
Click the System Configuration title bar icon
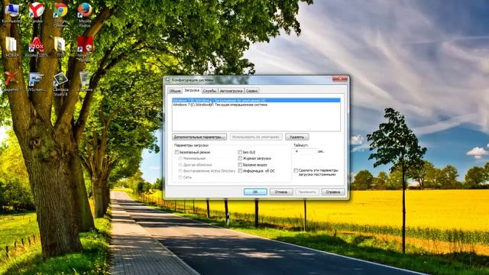click(x=168, y=79)
